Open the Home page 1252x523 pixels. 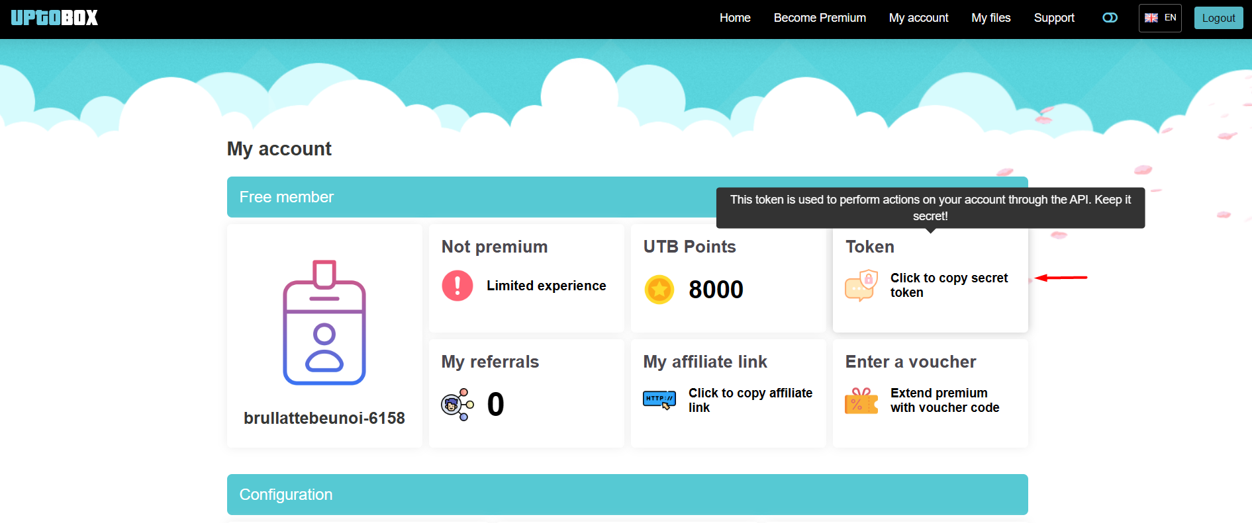(x=735, y=18)
